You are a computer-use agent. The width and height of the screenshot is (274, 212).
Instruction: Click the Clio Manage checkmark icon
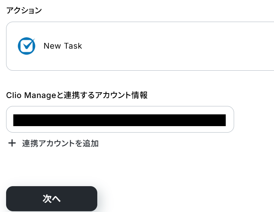[27, 46]
